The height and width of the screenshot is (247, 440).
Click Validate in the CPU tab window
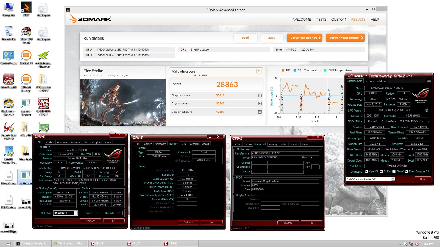tap(90, 221)
